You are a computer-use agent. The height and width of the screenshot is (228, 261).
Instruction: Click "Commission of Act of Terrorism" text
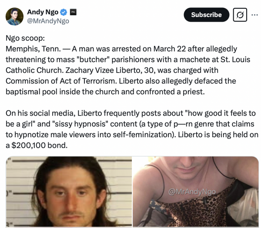tap(61, 81)
